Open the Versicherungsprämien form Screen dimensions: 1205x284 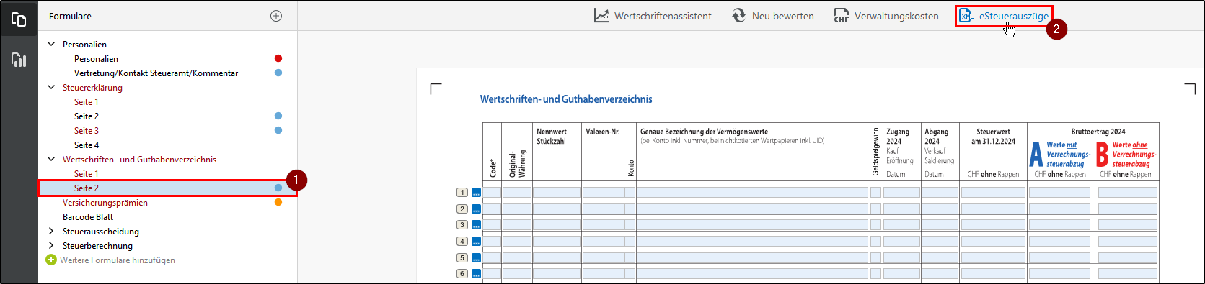pyautogui.click(x=105, y=202)
